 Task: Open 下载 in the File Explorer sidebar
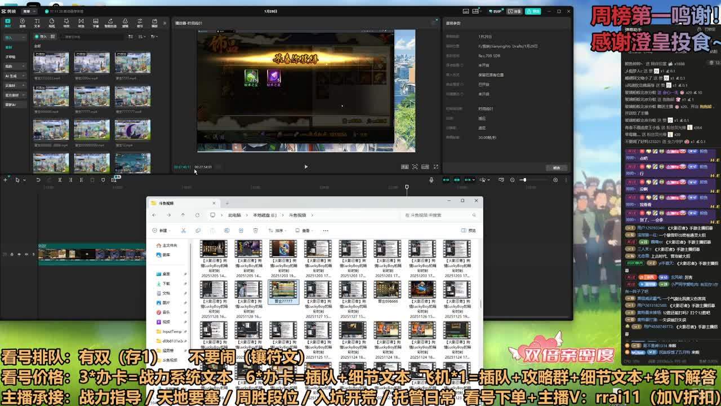click(x=166, y=284)
